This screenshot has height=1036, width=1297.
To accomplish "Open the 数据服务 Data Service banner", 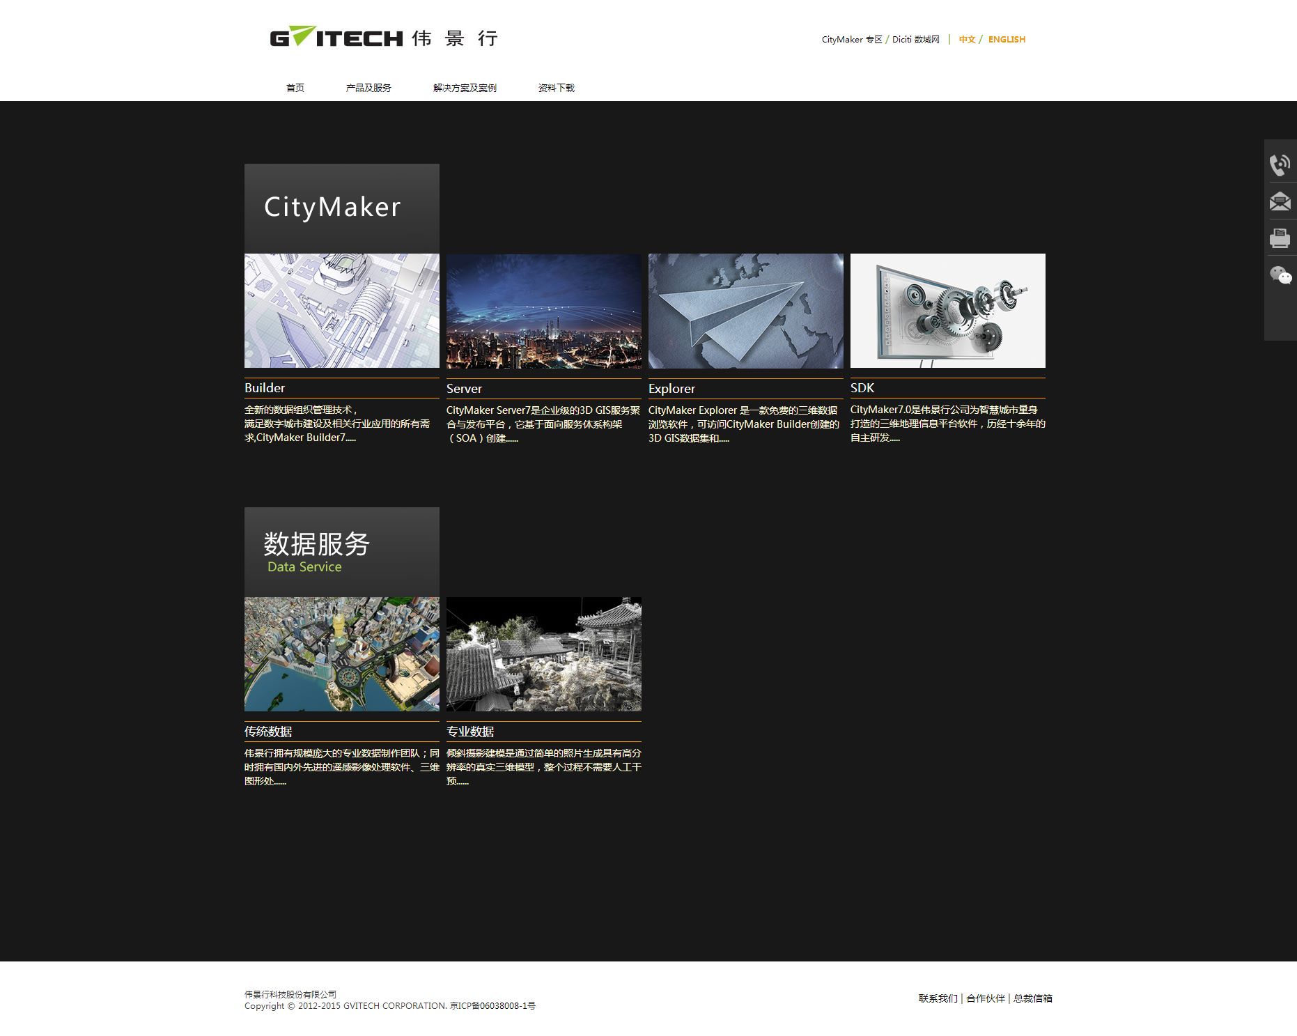I will (342, 552).
